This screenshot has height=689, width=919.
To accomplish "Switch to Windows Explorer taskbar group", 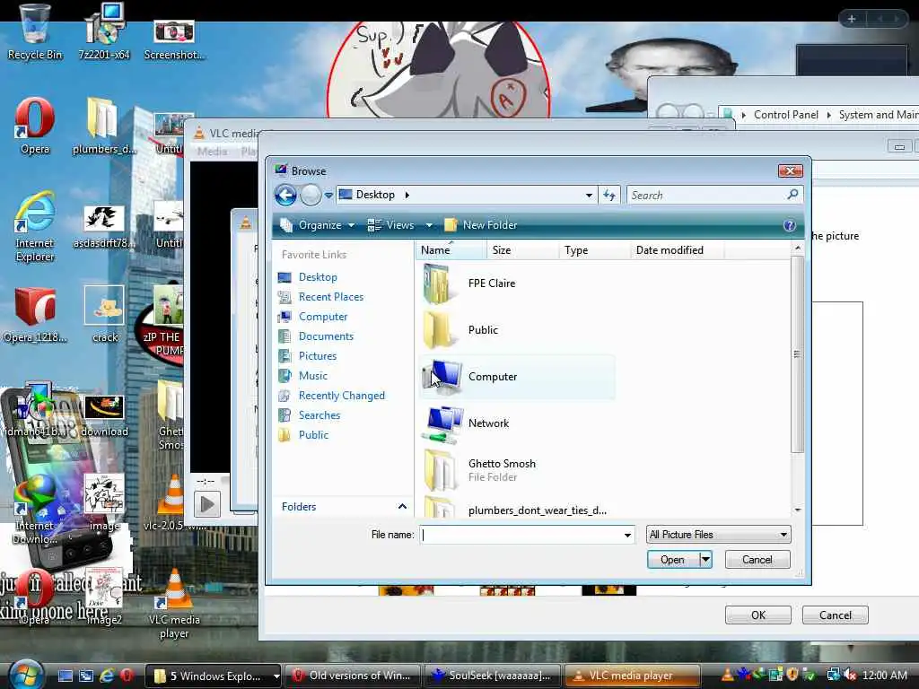I will point(214,676).
